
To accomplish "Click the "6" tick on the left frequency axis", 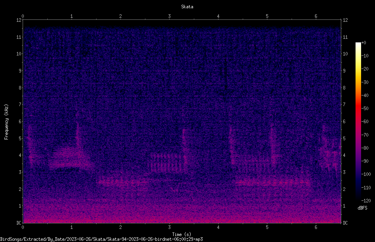I will coord(20,121).
